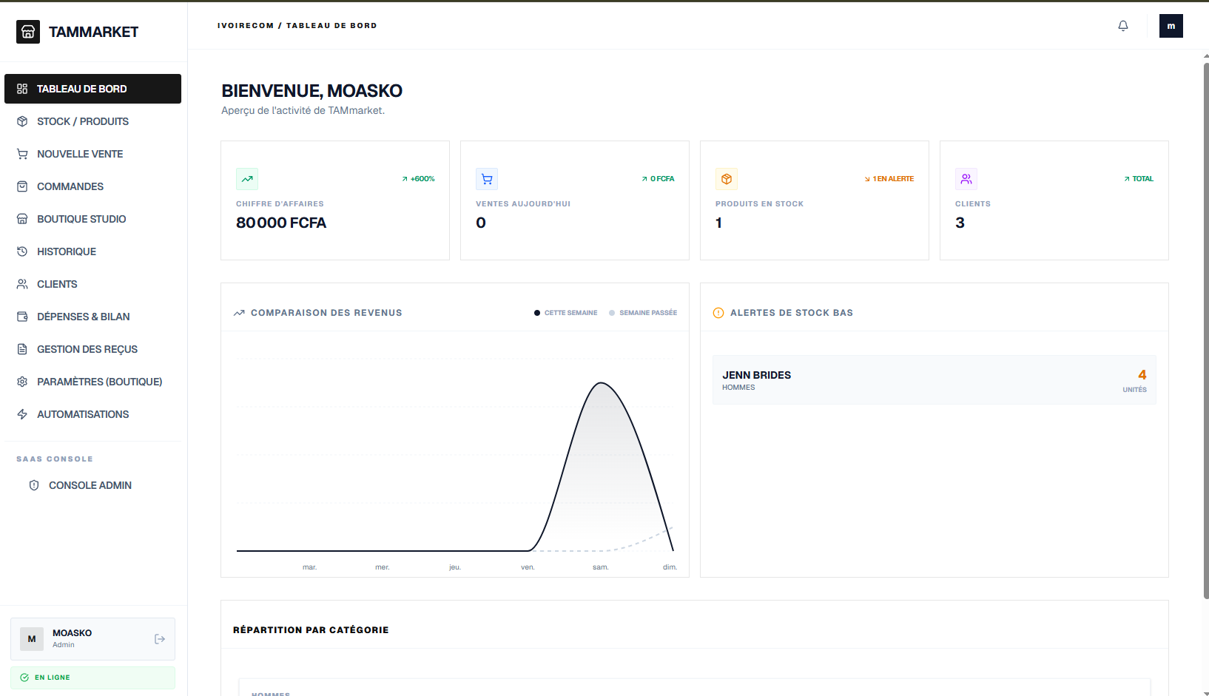Click the shopping cart icon in Ventes aujourd'hui card
Screen dimensions: 1209x696
(x=487, y=179)
